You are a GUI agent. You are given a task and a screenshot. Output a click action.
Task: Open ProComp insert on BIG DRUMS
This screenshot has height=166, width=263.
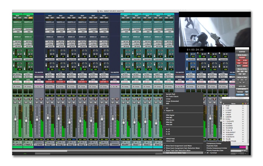pyautogui.click(x=18, y=29)
